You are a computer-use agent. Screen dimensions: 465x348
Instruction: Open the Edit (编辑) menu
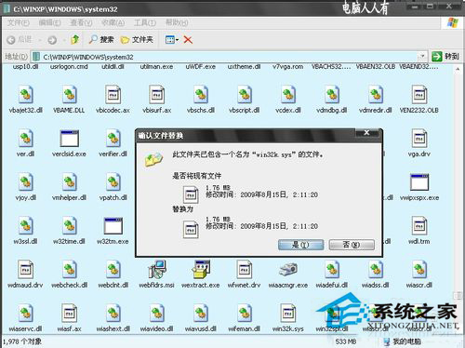[x=49, y=22]
